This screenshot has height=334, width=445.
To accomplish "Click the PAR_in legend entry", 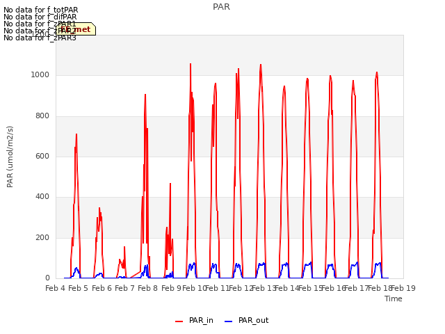I will click(x=194, y=320).
